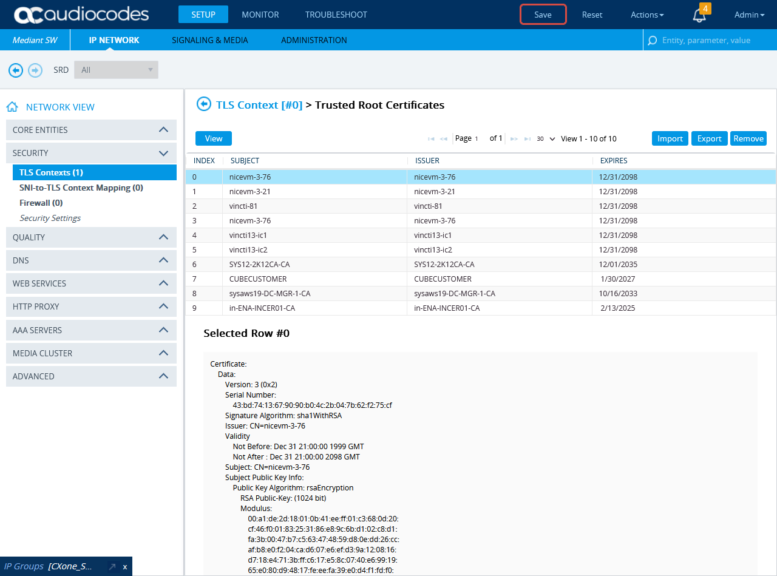Switch to the Monitor menu
The height and width of the screenshot is (576, 777).
coord(260,15)
